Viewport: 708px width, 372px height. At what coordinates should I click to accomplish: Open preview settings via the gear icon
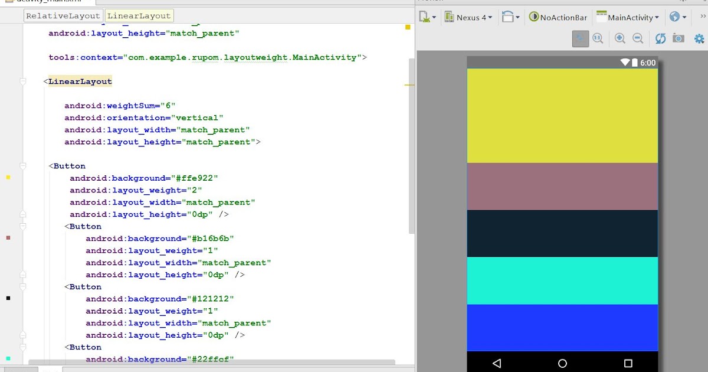point(699,38)
